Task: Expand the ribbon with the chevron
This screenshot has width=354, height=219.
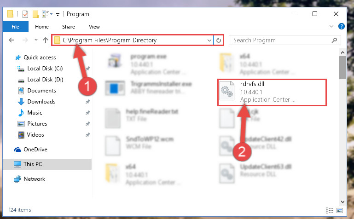Action: [x=331, y=26]
